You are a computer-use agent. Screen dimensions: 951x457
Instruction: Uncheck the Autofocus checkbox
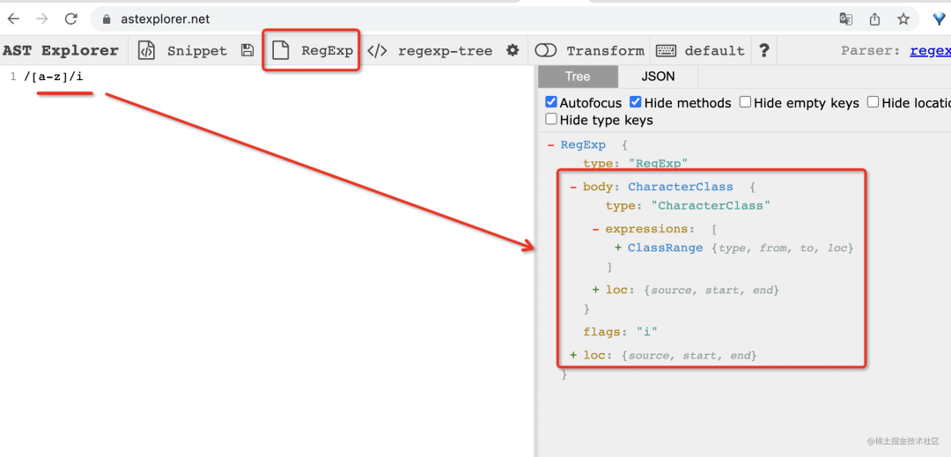point(550,102)
